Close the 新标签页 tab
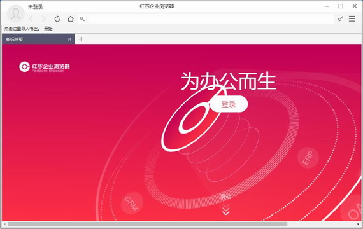The width and height of the screenshot is (363, 229). pos(69,39)
